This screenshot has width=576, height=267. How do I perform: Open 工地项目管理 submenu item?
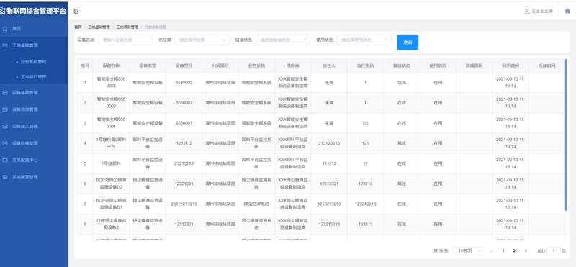click(x=34, y=77)
